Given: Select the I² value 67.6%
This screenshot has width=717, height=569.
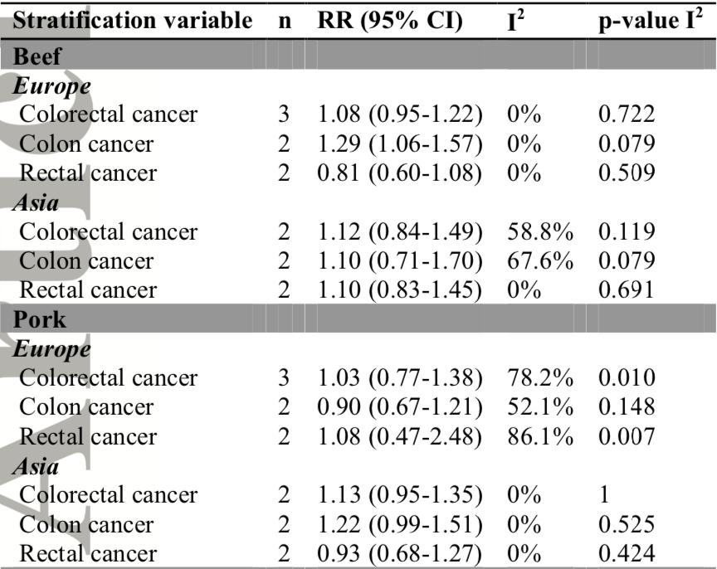Looking at the screenshot, I should tap(540, 261).
